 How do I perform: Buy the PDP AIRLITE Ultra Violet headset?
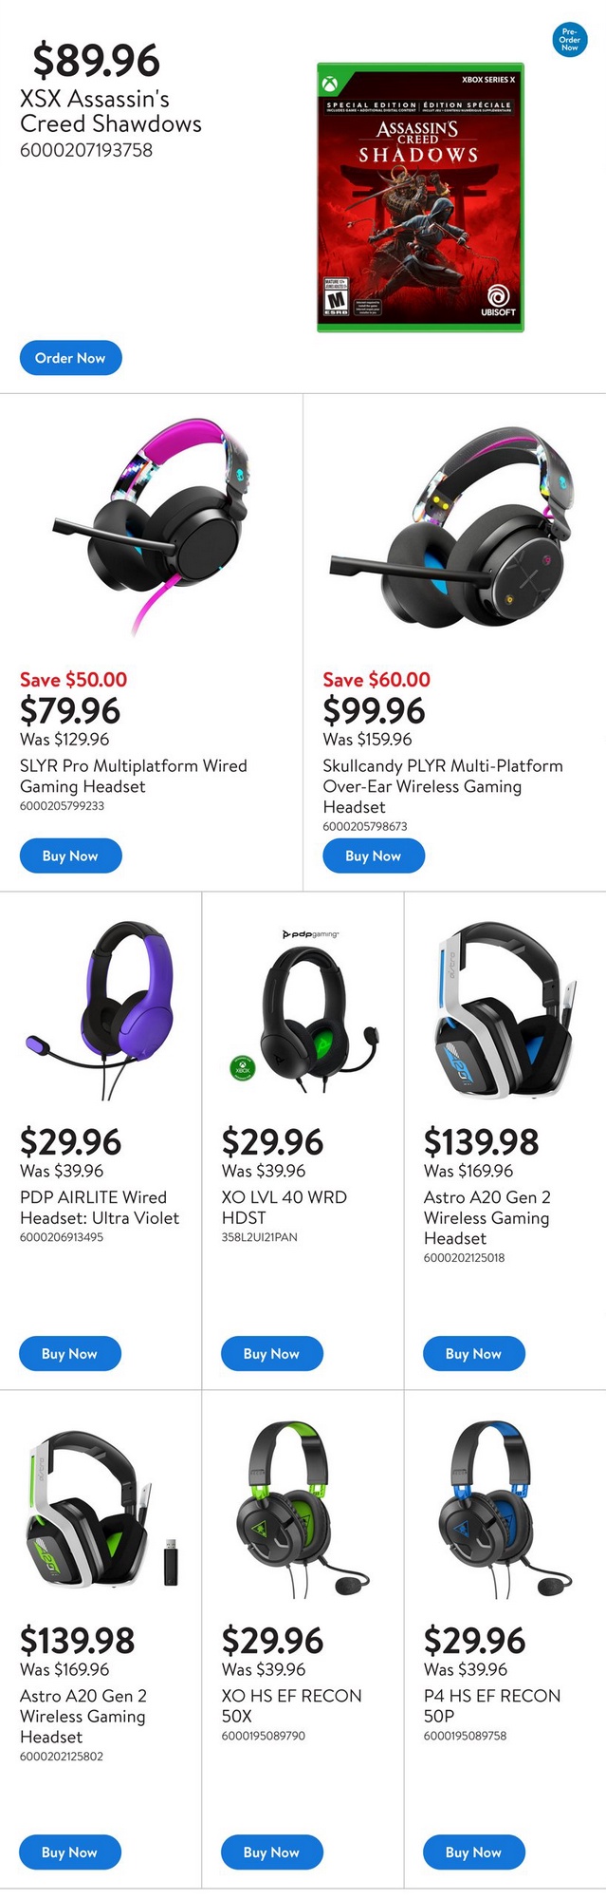tap(69, 1353)
